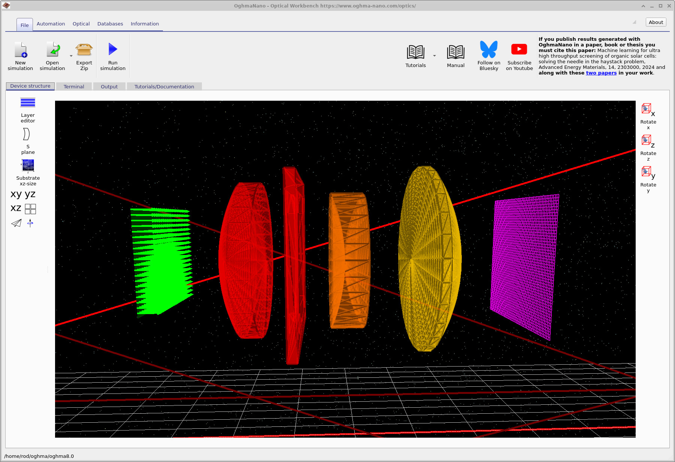Screen dimensions: 675x462
Task: Open the 'two papers' link
Action: tap(601, 73)
